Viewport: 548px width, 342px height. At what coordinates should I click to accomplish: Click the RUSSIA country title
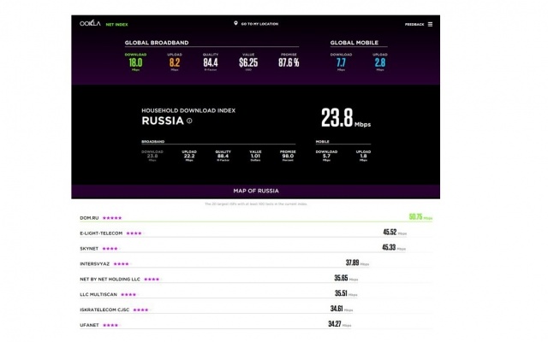click(x=163, y=121)
